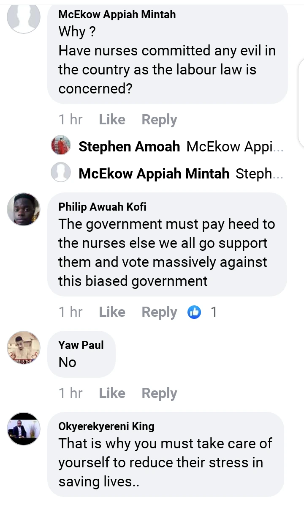Open the Okyerekyereni King name link

pyautogui.click(x=106, y=426)
